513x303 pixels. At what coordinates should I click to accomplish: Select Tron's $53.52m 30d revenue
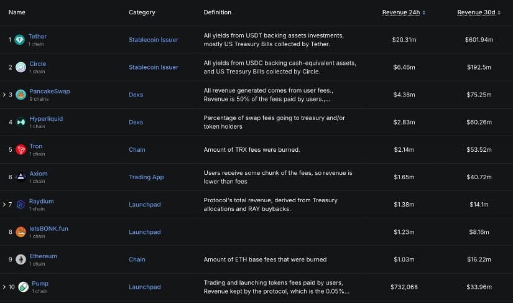tap(479, 150)
